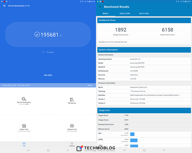Tap back button in AnTuTu nav bar

click(x=68, y=150)
